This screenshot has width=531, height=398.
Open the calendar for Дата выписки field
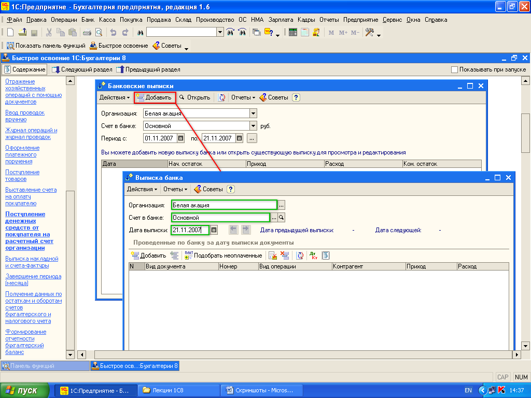point(214,230)
